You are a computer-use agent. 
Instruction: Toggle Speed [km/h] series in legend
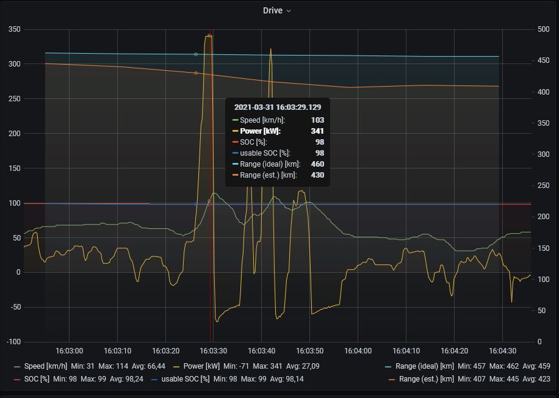click(x=45, y=366)
